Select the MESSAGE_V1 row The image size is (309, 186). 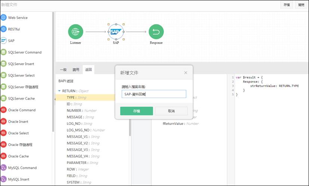pyautogui.click(x=83, y=136)
